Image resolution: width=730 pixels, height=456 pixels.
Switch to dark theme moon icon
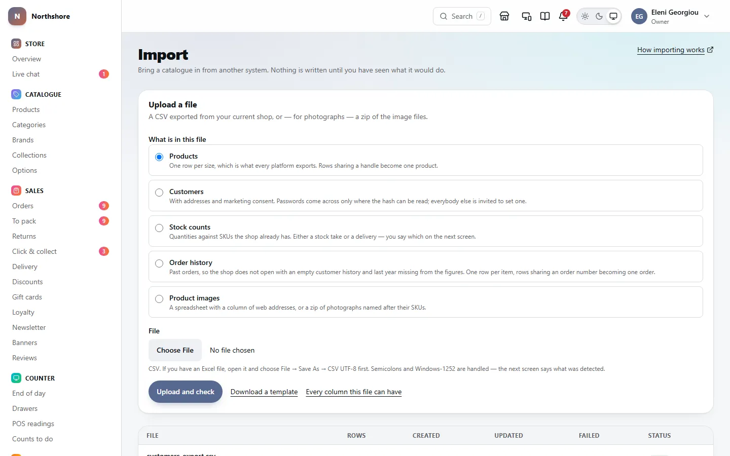(x=599, y=16)
